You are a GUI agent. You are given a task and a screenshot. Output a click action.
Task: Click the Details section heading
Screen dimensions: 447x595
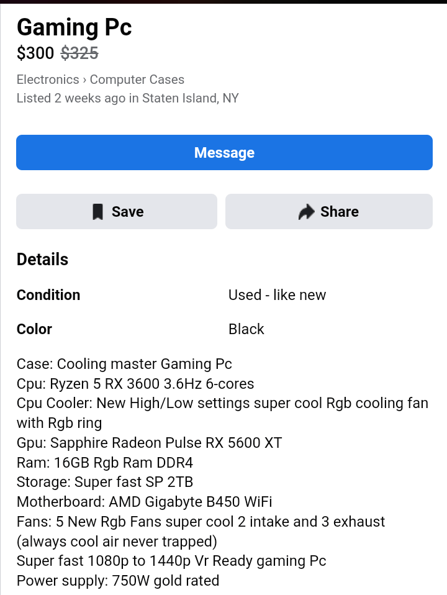pos(42,260)
